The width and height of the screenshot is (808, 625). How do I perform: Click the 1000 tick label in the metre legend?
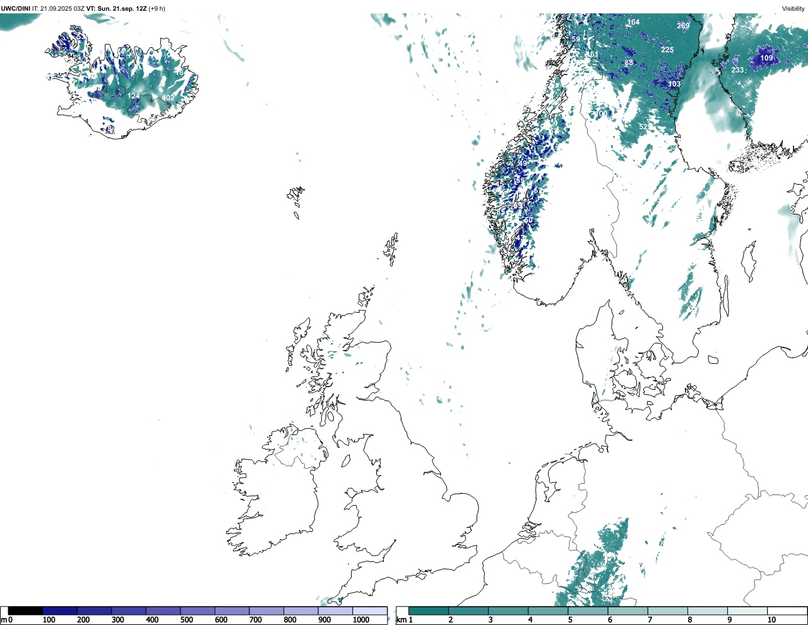point(360,620)
